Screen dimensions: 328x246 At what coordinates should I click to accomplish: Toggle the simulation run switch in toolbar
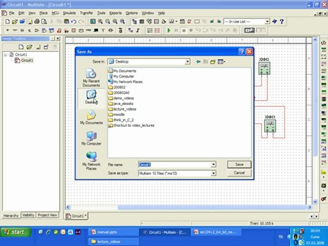[249, 30]
